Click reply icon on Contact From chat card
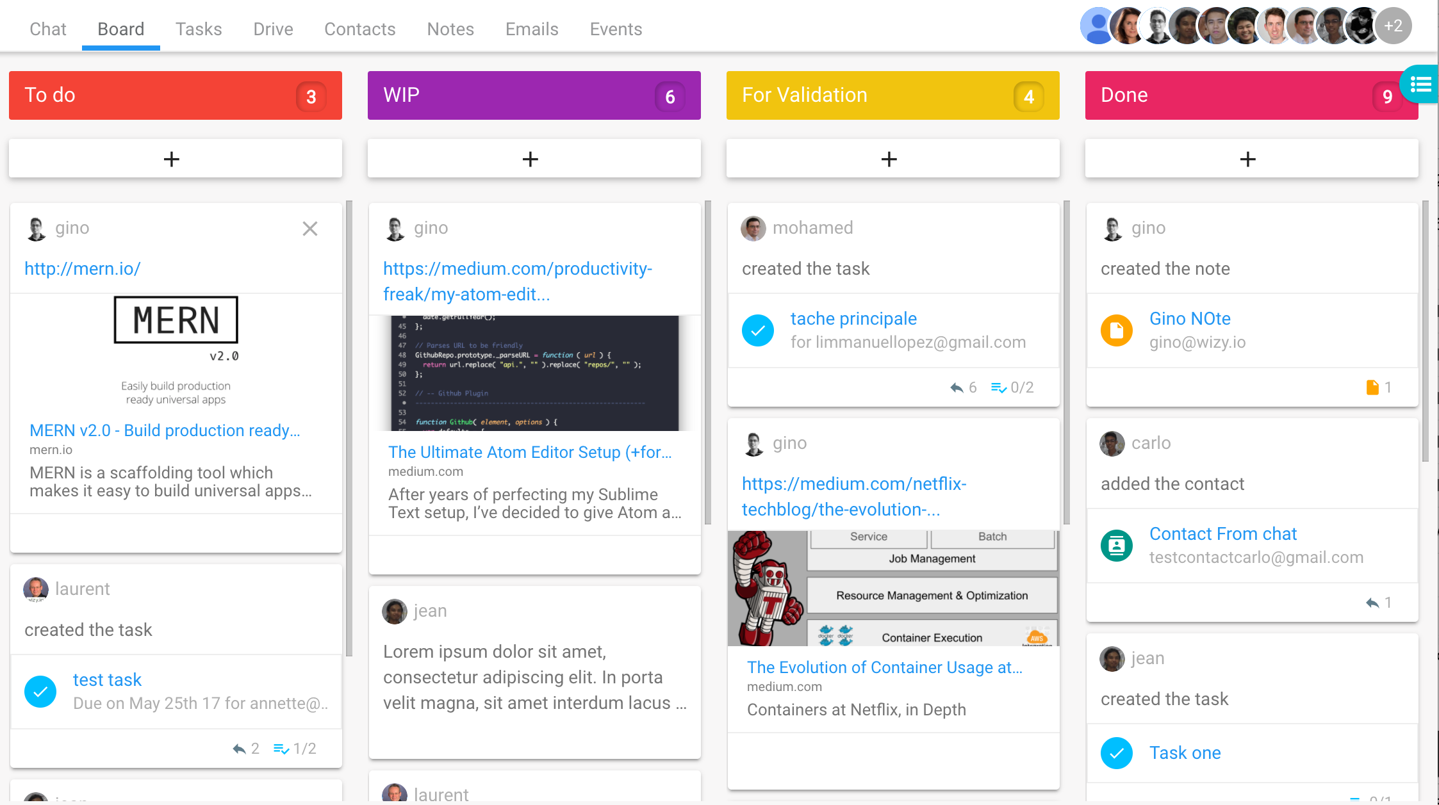This screenshot has height=805, width=1439. click(x=1372, y=603)
